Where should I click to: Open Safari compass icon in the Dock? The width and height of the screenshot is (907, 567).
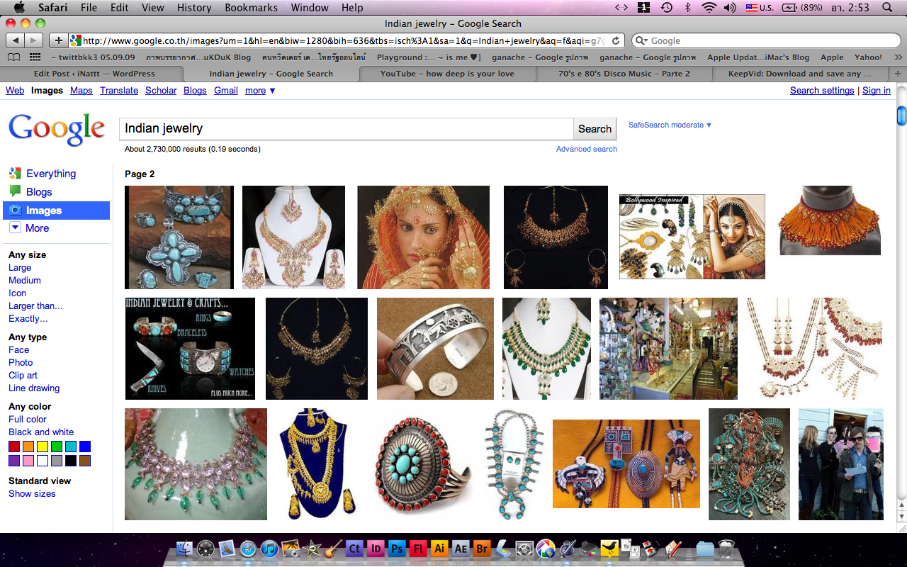coord(247,548)
